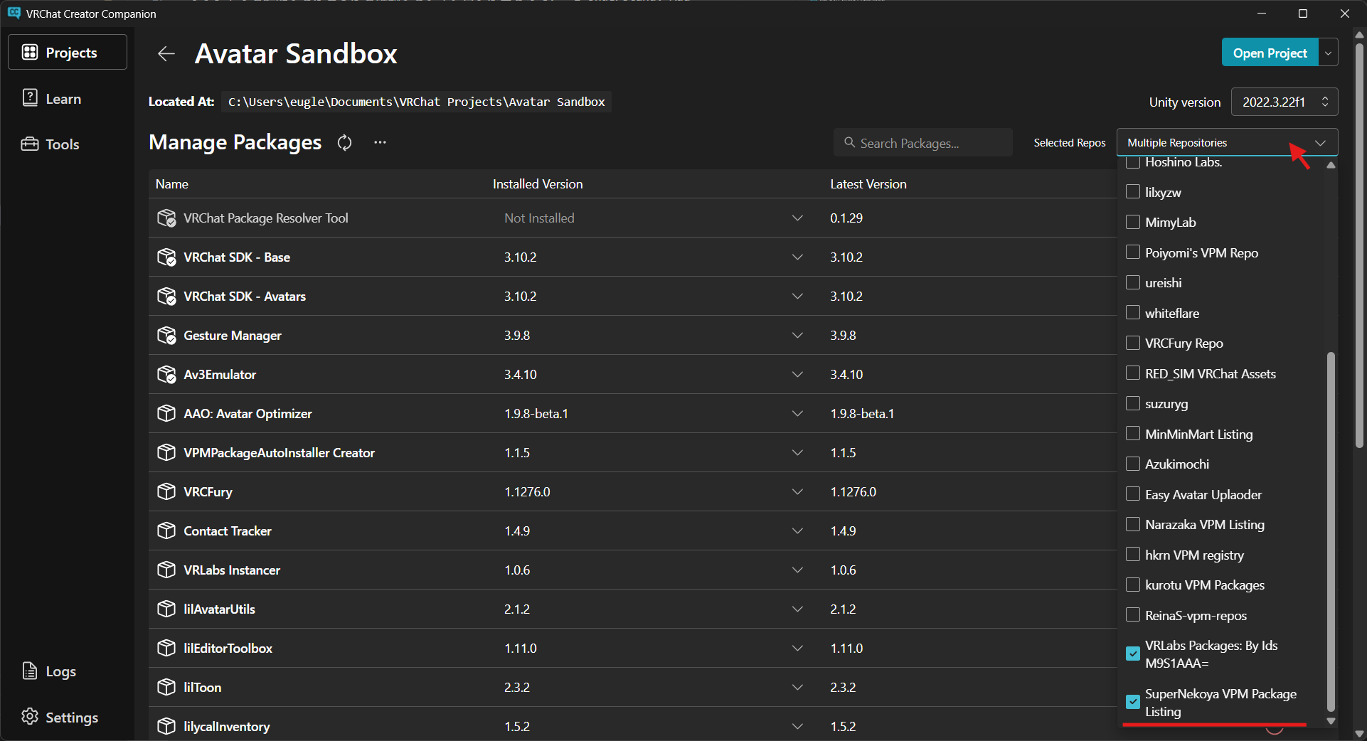Enable the MinMinMart Listing checkbox
This screenshot has height=741, width=1367.
coord(1133,434)
